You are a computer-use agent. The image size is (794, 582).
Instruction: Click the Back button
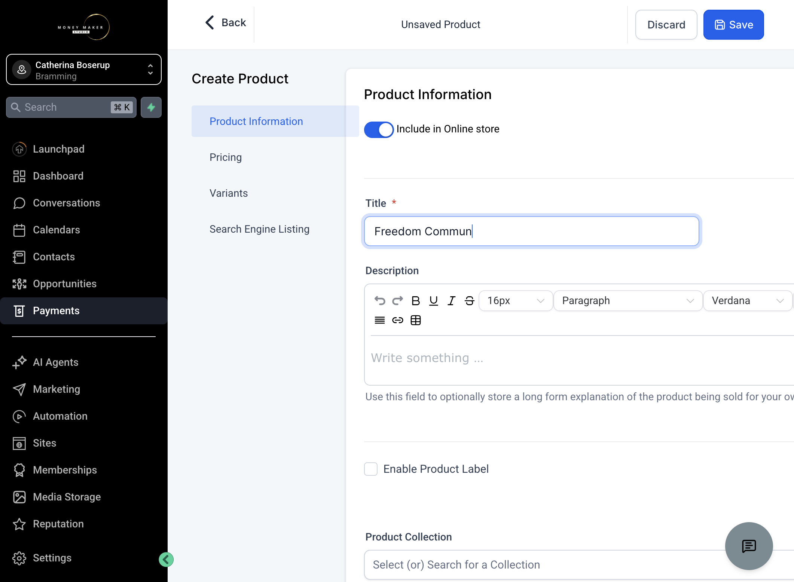(x=226, y=22)
